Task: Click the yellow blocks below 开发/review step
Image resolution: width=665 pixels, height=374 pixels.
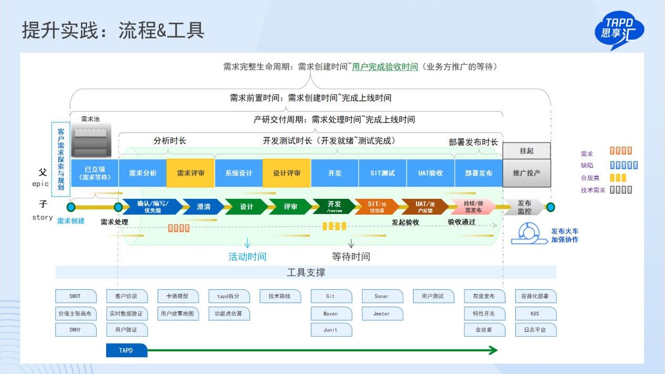Action: [334, 226]
